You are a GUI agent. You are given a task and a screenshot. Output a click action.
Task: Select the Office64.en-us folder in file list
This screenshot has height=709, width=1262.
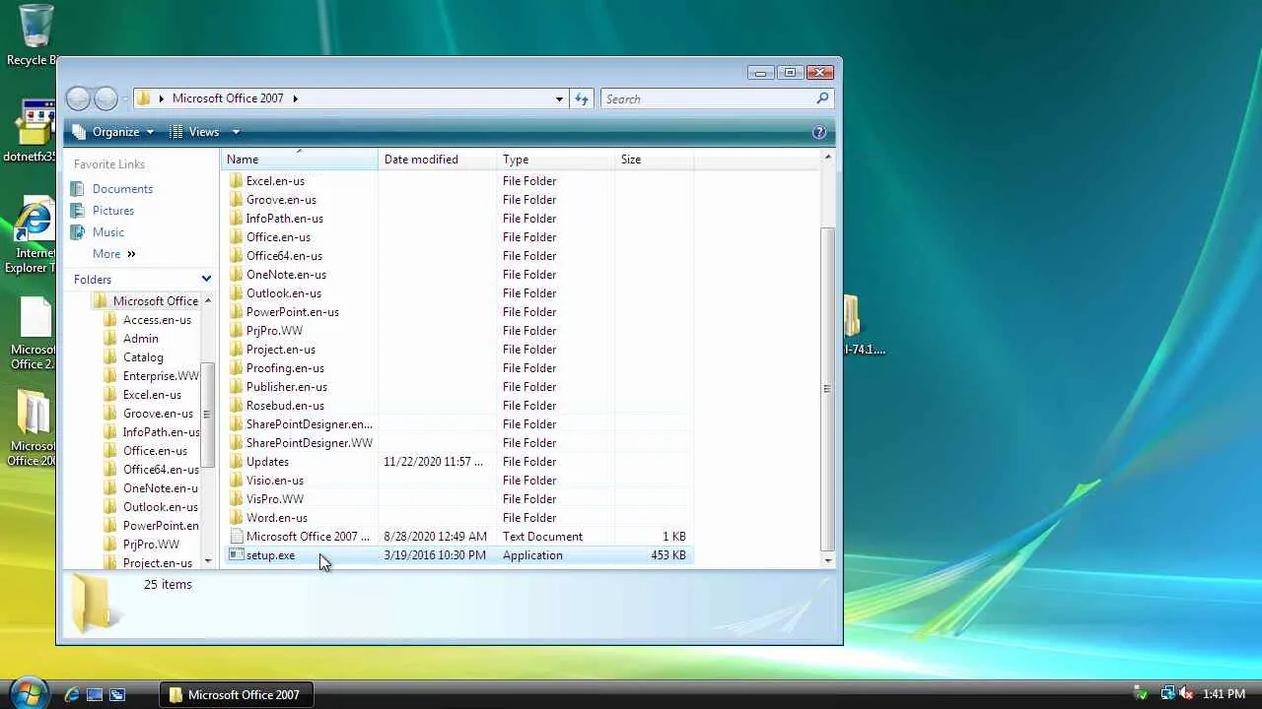284,256
